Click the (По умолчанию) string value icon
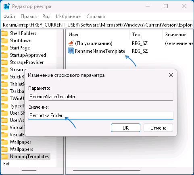Screen dimensions: 194x175 click(71, 43)
